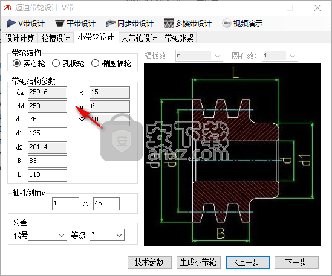
Task: Open 多楔带设计 from the toolbar
Action: point(187,24)
